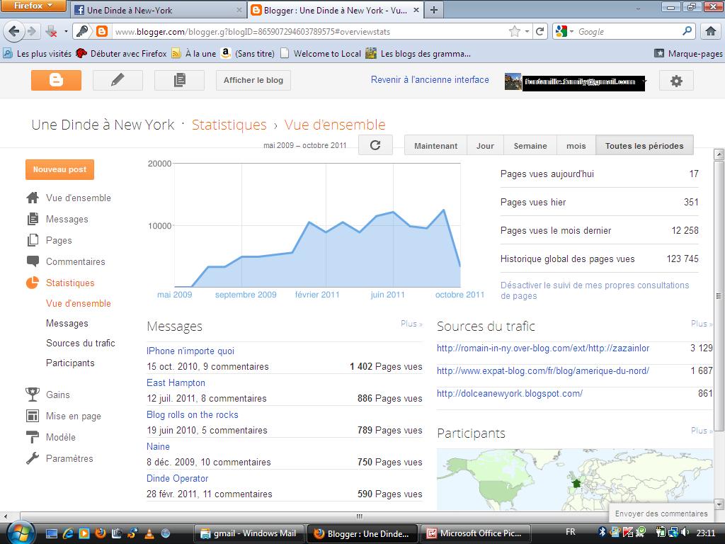Reload page using the Firefox reload button
Screen dimensions: 725x544
(540, 31)
